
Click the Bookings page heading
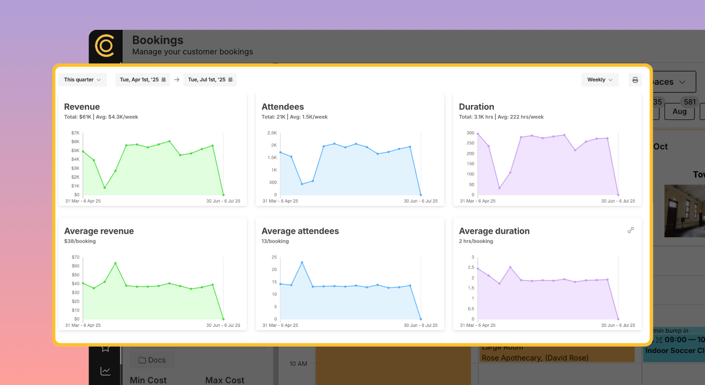coord(157,40)
